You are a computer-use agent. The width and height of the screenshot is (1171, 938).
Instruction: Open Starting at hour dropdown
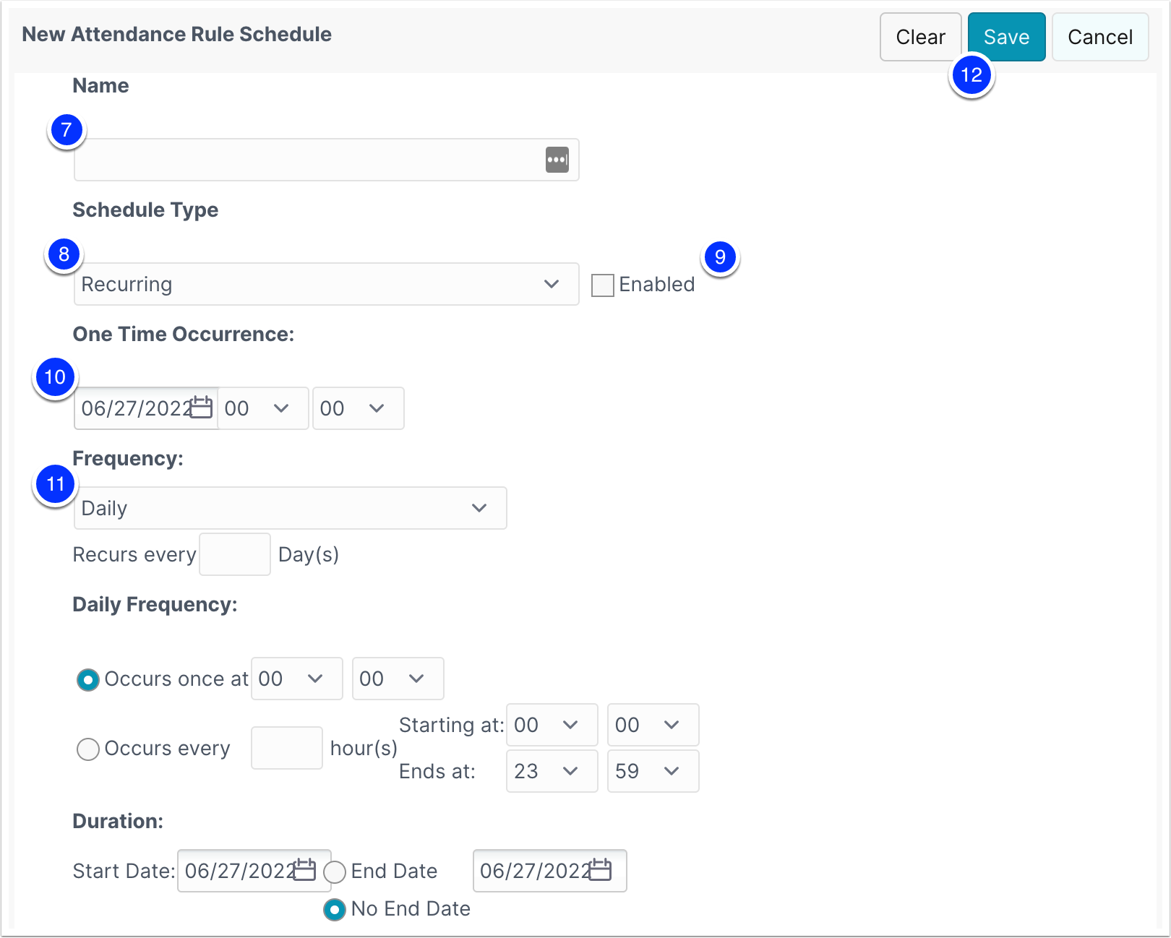(x=552, y=725)
